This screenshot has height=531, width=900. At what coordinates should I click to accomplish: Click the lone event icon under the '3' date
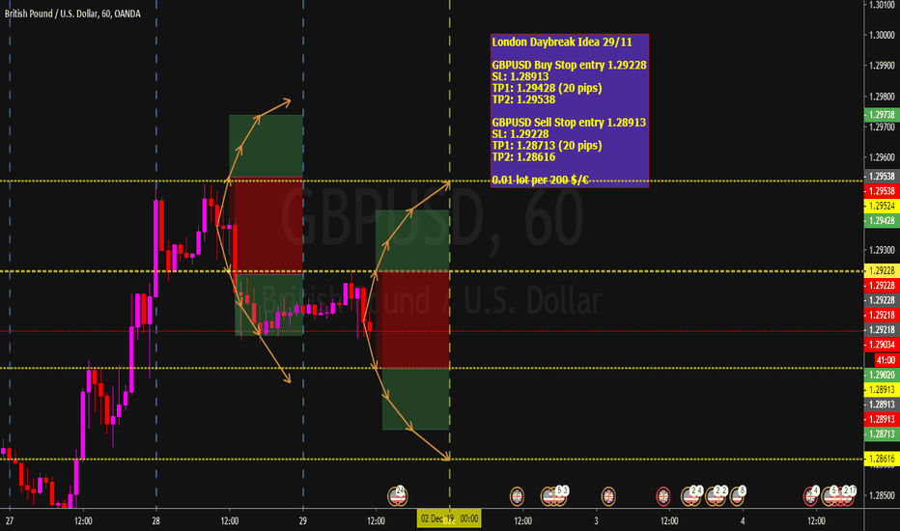point(608,494)
